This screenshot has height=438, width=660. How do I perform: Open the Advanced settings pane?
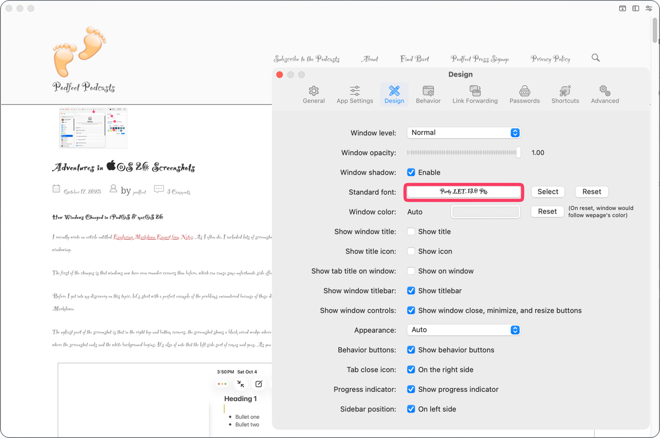tap(604, 94)
